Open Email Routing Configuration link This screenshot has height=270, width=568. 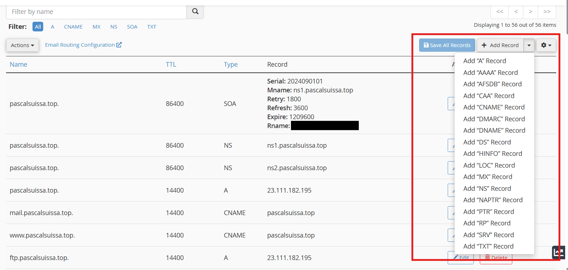tap(83, 45)
